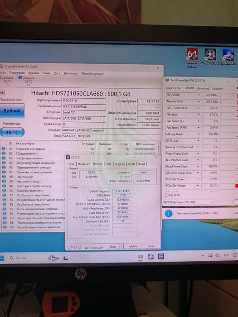Switch to Validation tab in GPU-Z
Image resolution: width=238 pixels, height=317 pixels.
pyautogui.click(x=217, y=89)
